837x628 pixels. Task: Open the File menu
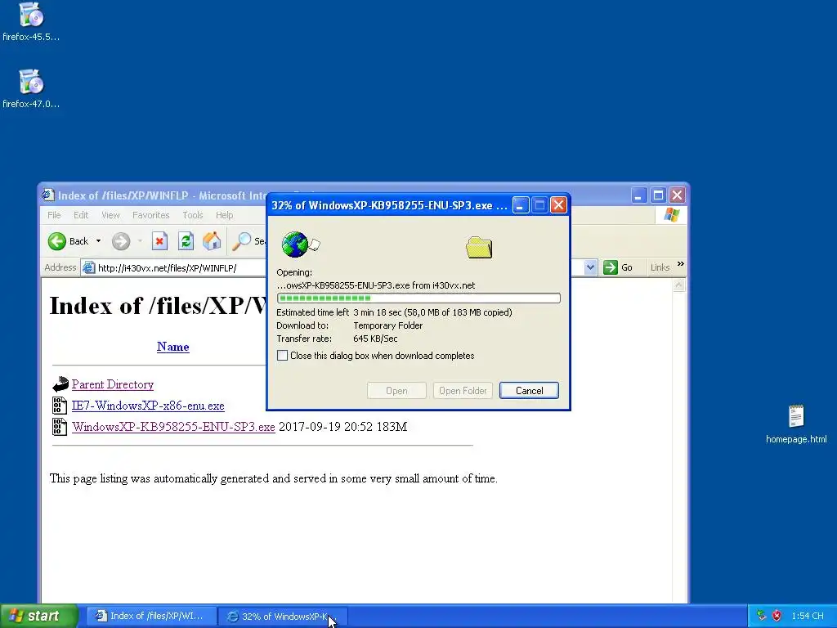54,215
